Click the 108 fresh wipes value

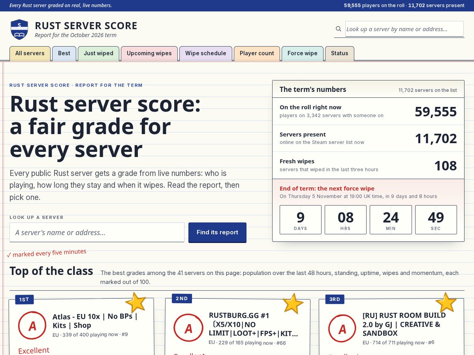pyautogui.click(x=446, y=166)
